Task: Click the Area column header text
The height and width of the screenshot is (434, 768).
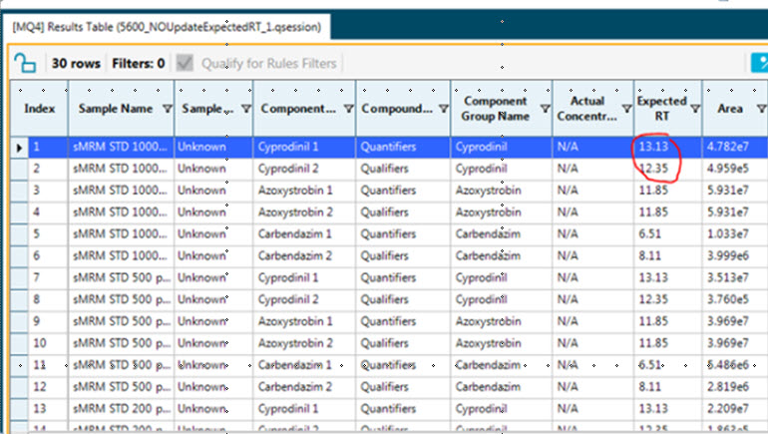Action: (x=730, y=109)
